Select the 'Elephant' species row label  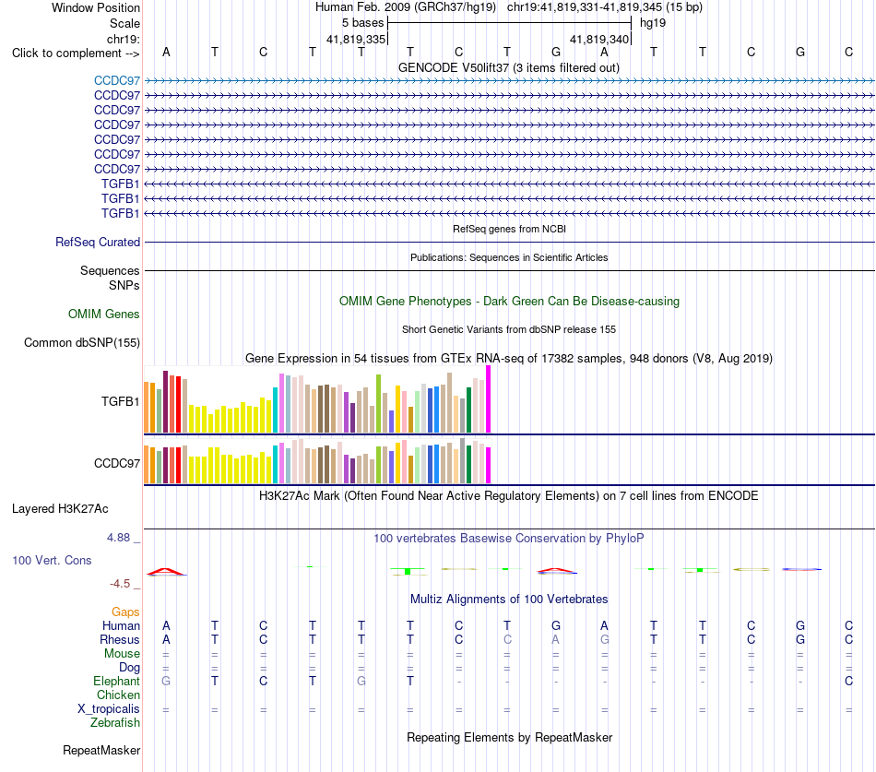point(117,681)
